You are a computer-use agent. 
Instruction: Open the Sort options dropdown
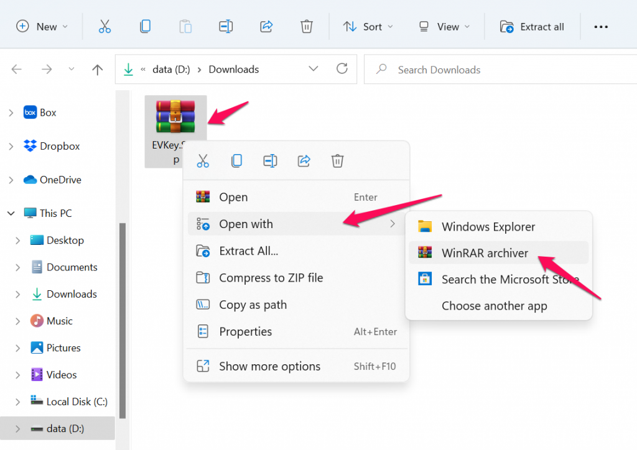click(x=368, y=27)
